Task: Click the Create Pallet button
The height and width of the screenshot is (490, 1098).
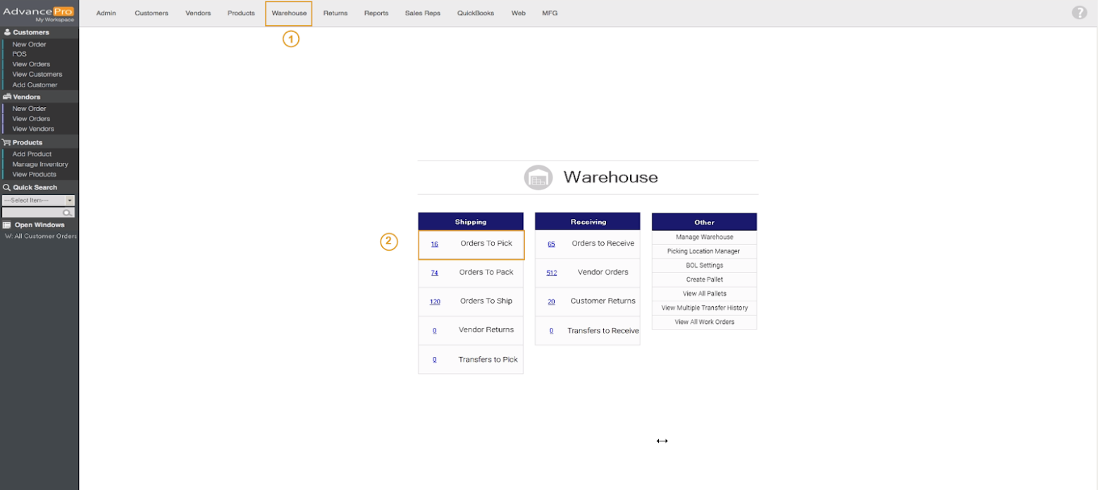Action: tap(704, 279)
